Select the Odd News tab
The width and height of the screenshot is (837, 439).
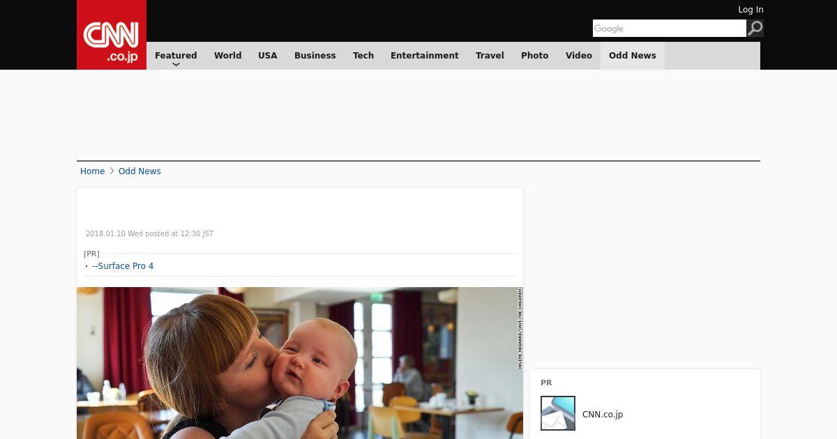point(633,56)
